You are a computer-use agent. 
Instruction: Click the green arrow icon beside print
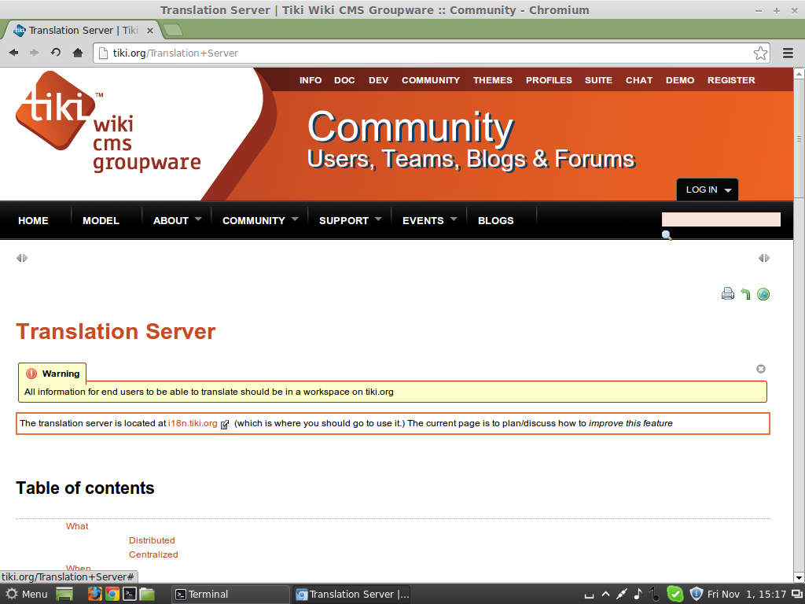tap(746, 294)
